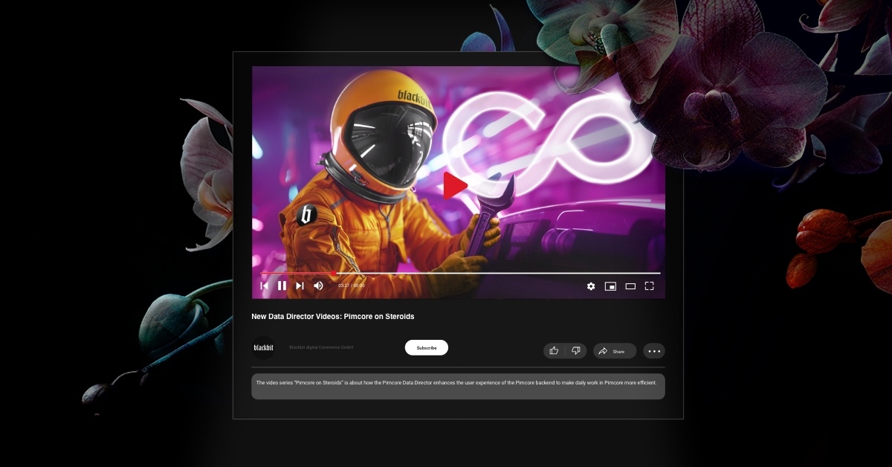Pause the video playback
This screenshot has height=467, width=892.
pyautogui.click(x=282, y=286)
